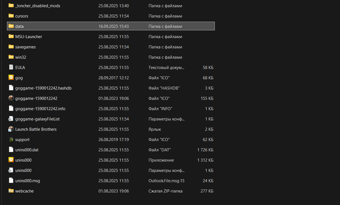
Task: Click the Launch Battle Brothers shortcut icon
Action: [x=11, y=129]
